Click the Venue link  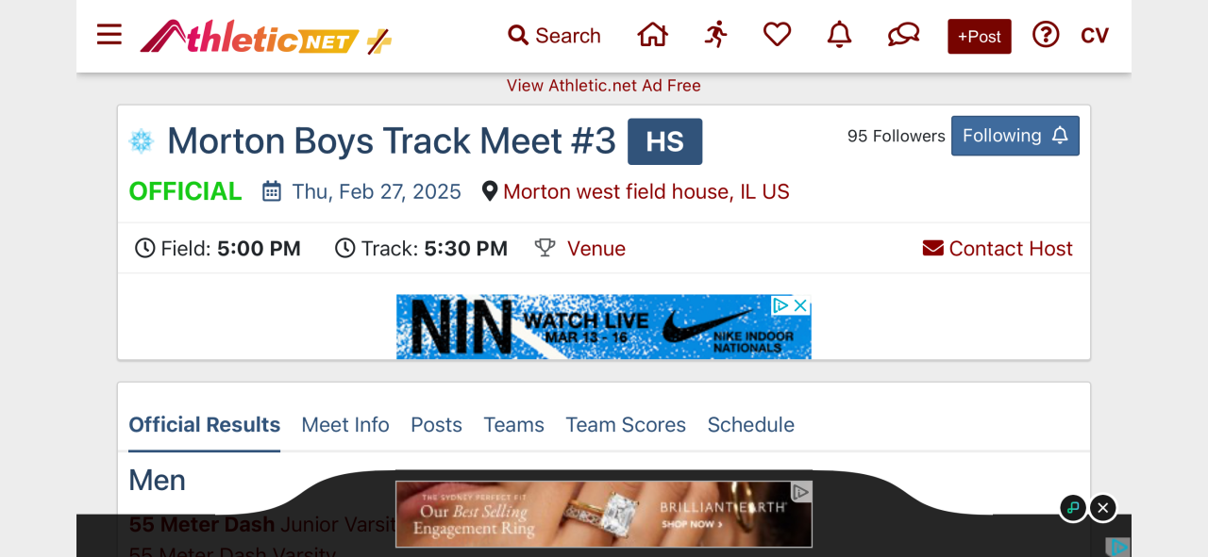coord(596,249)
